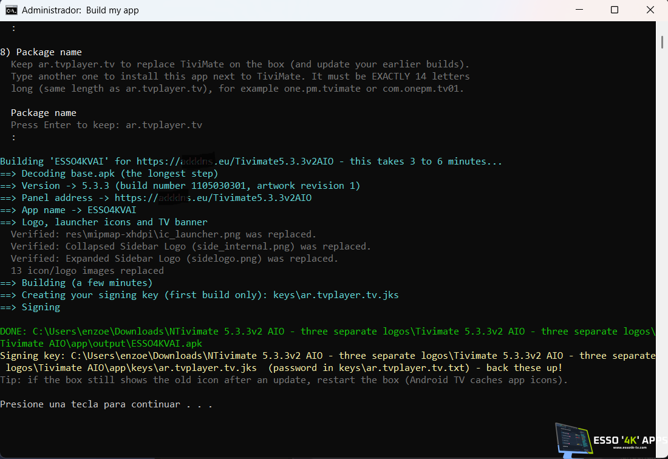
Task: Click the 'Building (a few minutes)' step line
Action: click(x=77, y=283)
